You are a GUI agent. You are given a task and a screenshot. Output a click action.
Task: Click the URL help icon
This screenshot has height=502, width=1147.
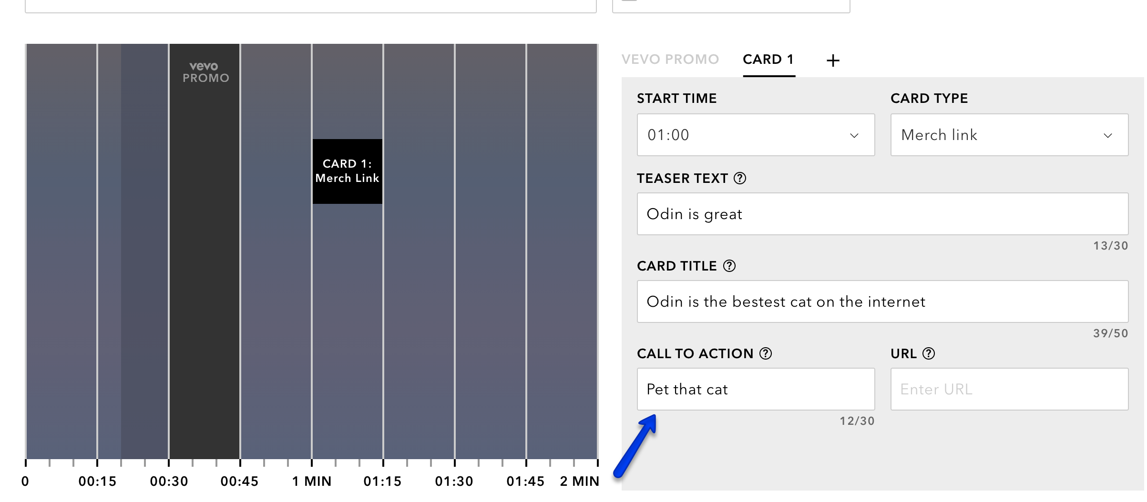[x=929, y=353]
